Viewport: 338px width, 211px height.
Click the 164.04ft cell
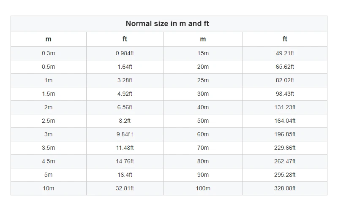[x=285, y=121]
